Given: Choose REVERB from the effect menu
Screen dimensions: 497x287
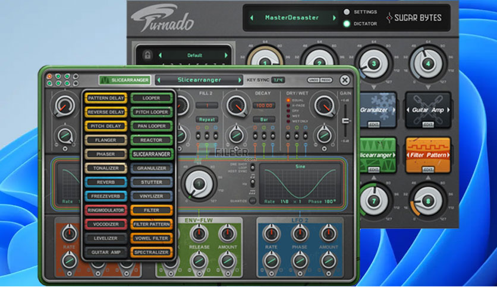Looking at the screenshot, I should tap(106, 182).
